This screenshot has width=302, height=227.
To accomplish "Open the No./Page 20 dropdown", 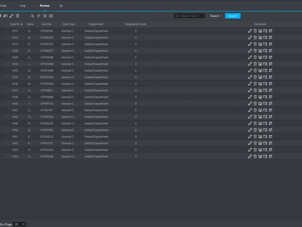I will pyautogui.click(x=19, y=224).
